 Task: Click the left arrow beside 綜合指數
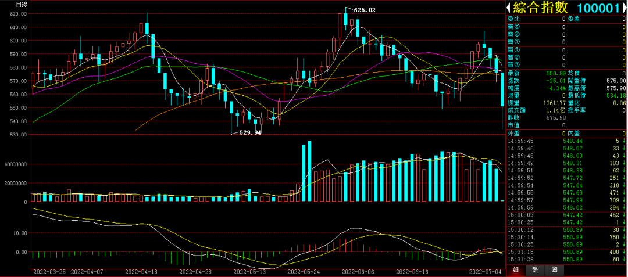coord(509,8)
